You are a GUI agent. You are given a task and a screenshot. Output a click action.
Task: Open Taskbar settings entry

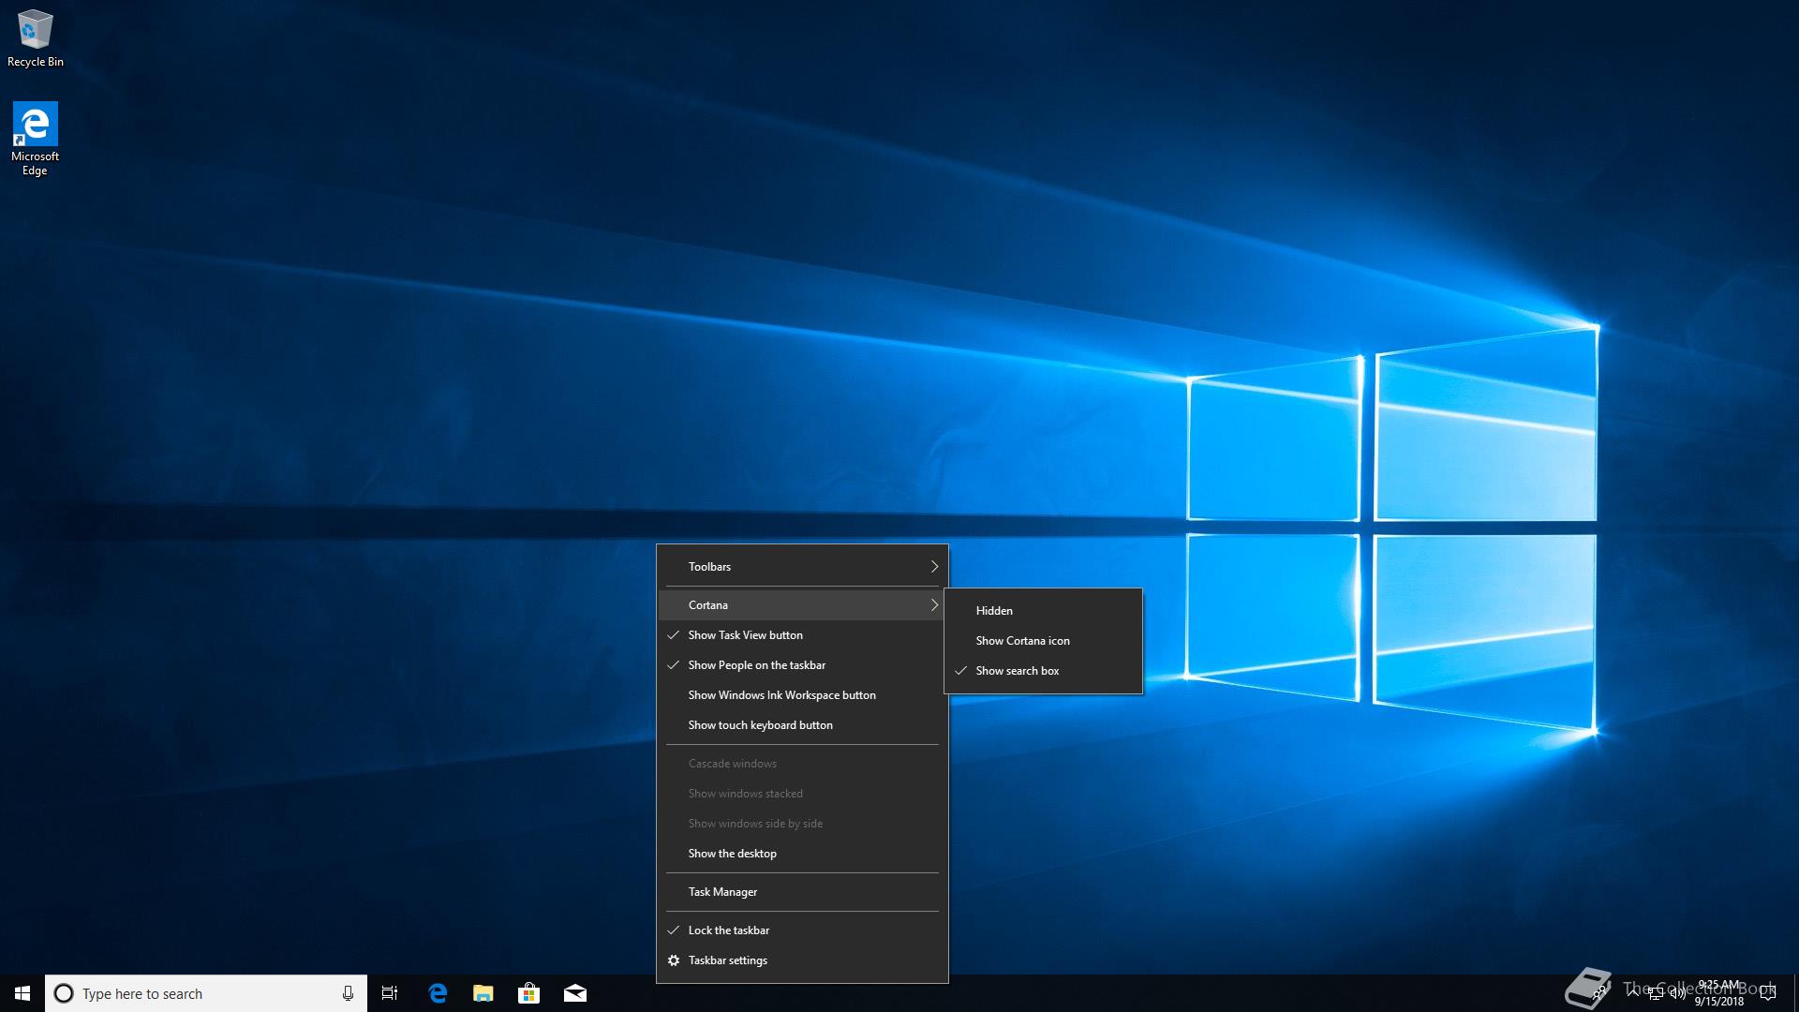point(728,960)
